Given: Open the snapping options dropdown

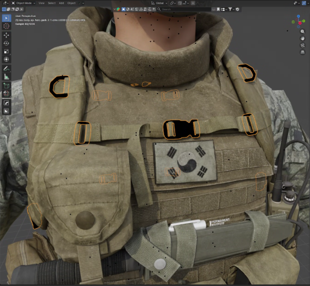Looking at the screenshot, I should [185, 3].
